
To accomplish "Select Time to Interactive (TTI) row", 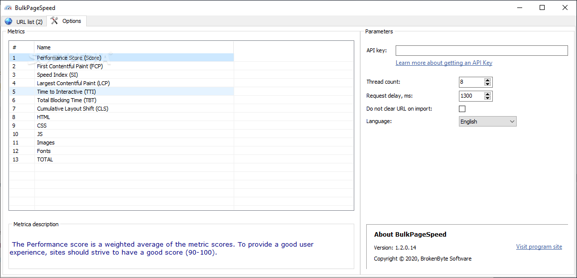I will [x=122, y=92].
